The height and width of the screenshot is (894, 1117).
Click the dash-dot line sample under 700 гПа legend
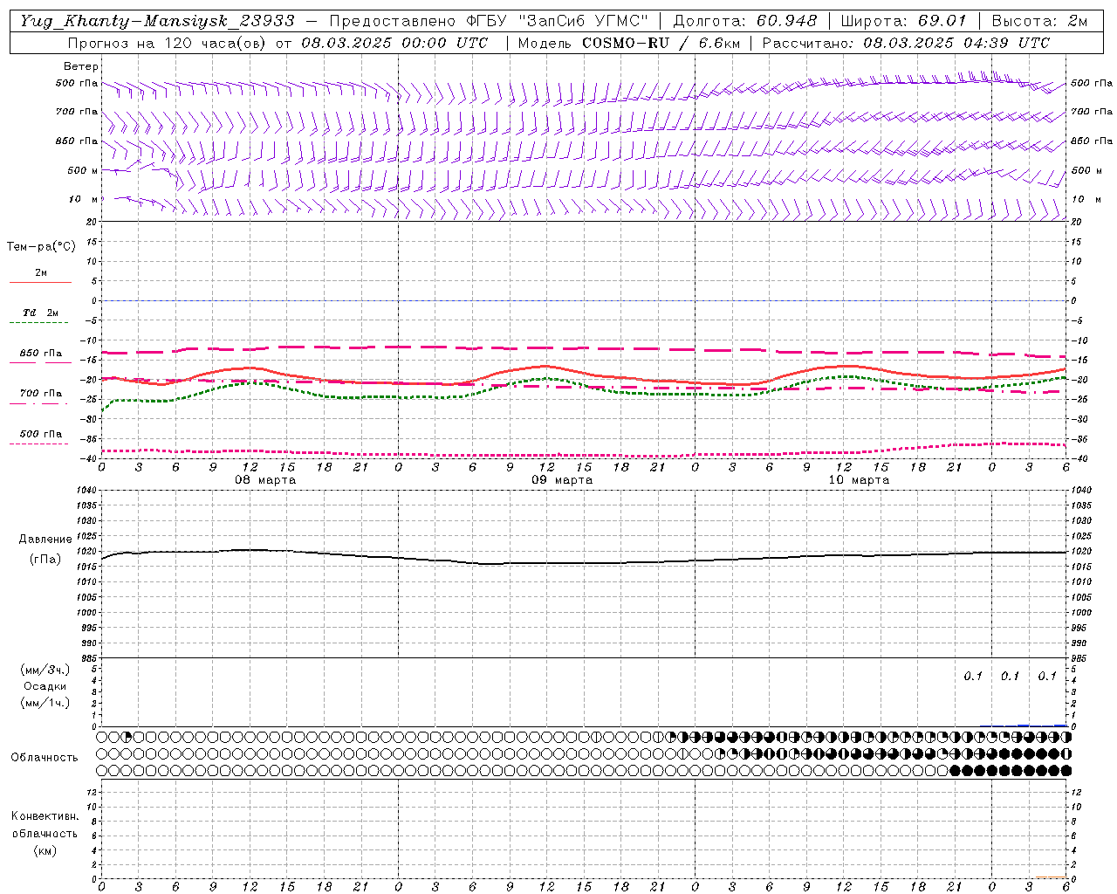tap(40, 403)
